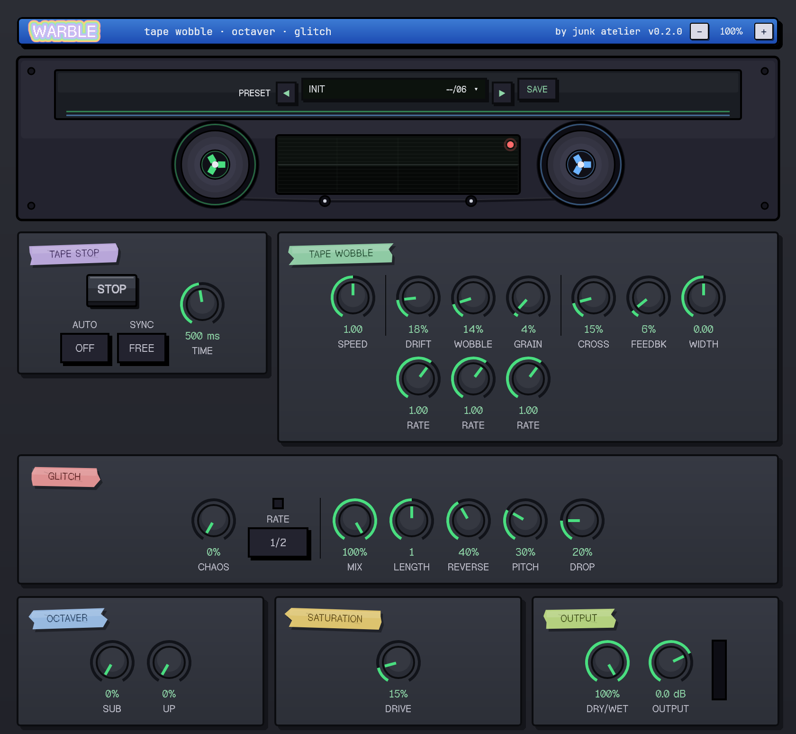Click the 0.0 dB output value

click(x=670, y=694)
